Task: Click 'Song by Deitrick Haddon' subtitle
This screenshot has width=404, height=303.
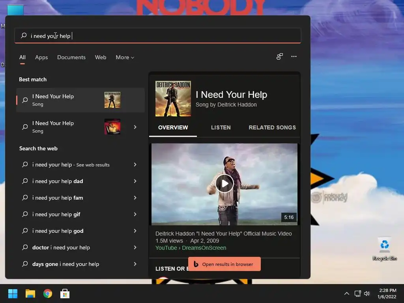Action: 226,105
